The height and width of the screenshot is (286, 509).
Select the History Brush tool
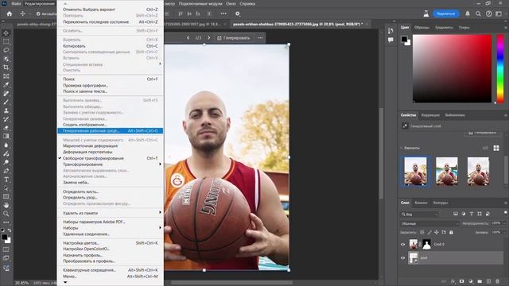pos(6,119)
